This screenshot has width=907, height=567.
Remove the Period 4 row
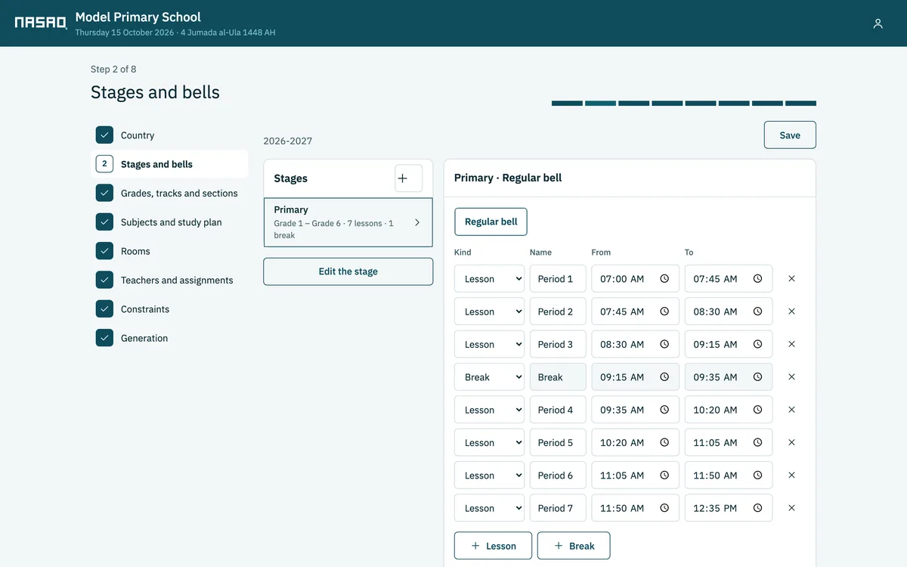(791, 410)
